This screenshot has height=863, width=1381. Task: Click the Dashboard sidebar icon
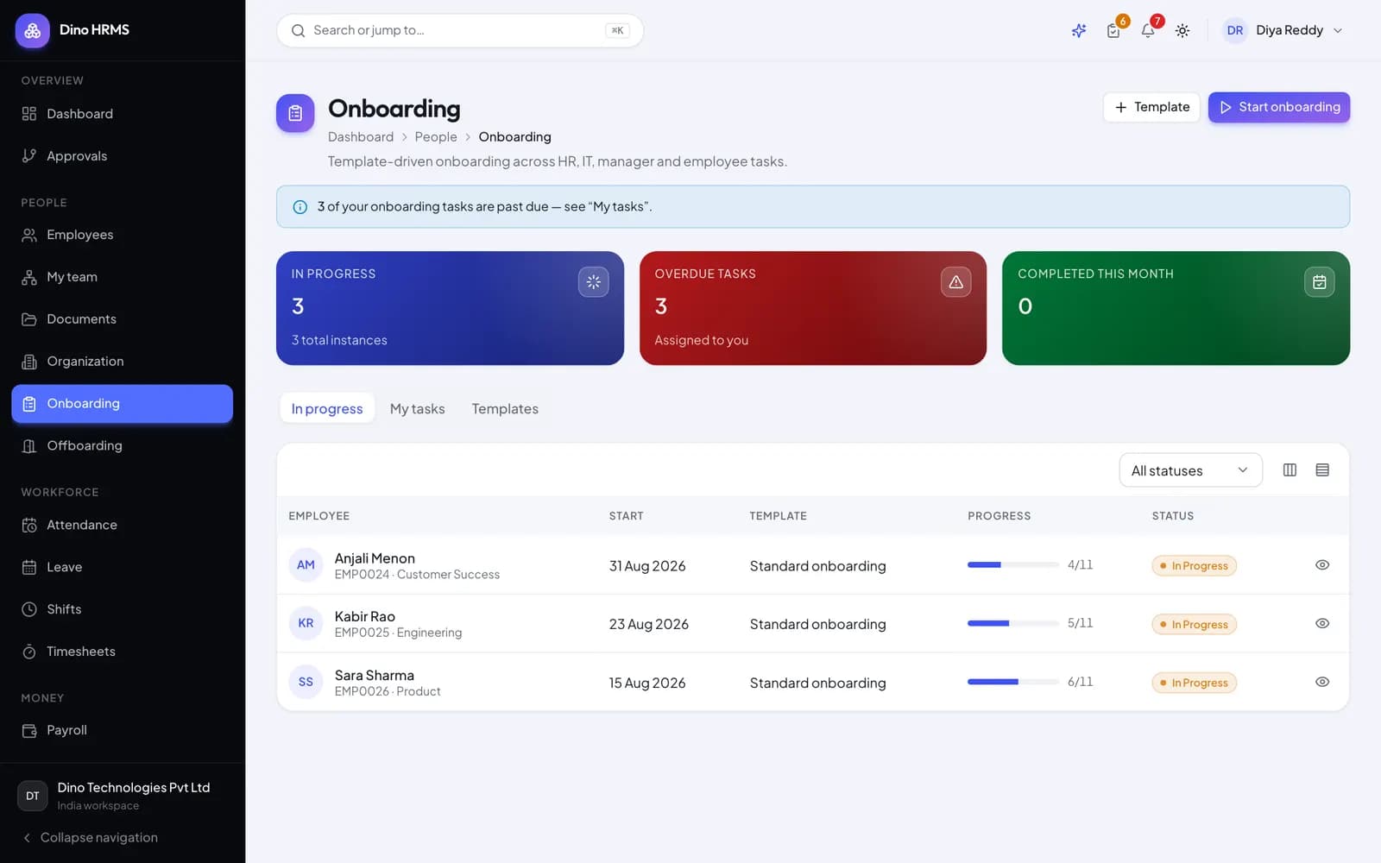pyautogui.click(x=29, y=114)
